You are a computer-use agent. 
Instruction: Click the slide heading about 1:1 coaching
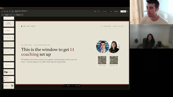tap(48, 52)
